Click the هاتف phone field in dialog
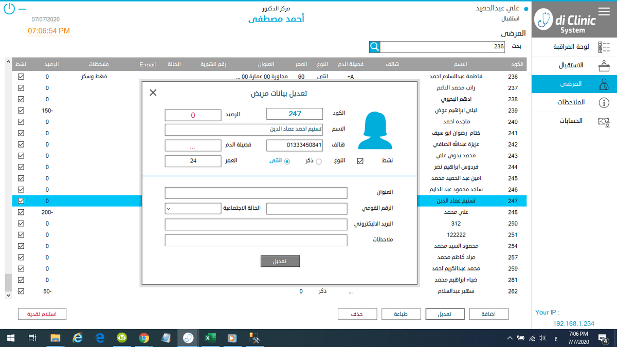Image resolution: width=617 pixels, height=347 pixels. (295, 145)
